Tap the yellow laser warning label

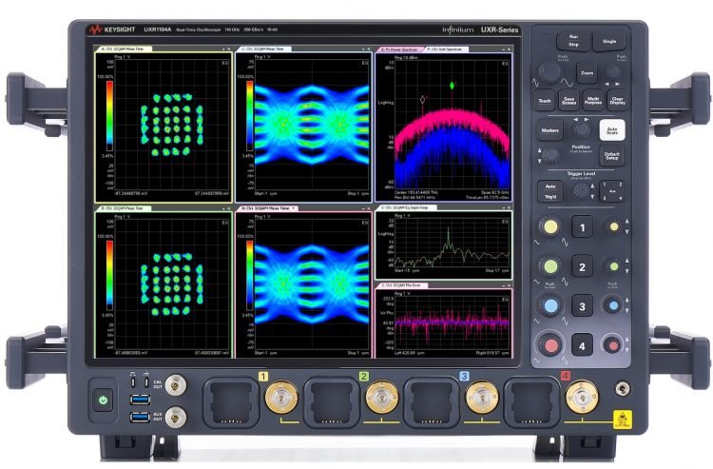click(x=622, y=419)
